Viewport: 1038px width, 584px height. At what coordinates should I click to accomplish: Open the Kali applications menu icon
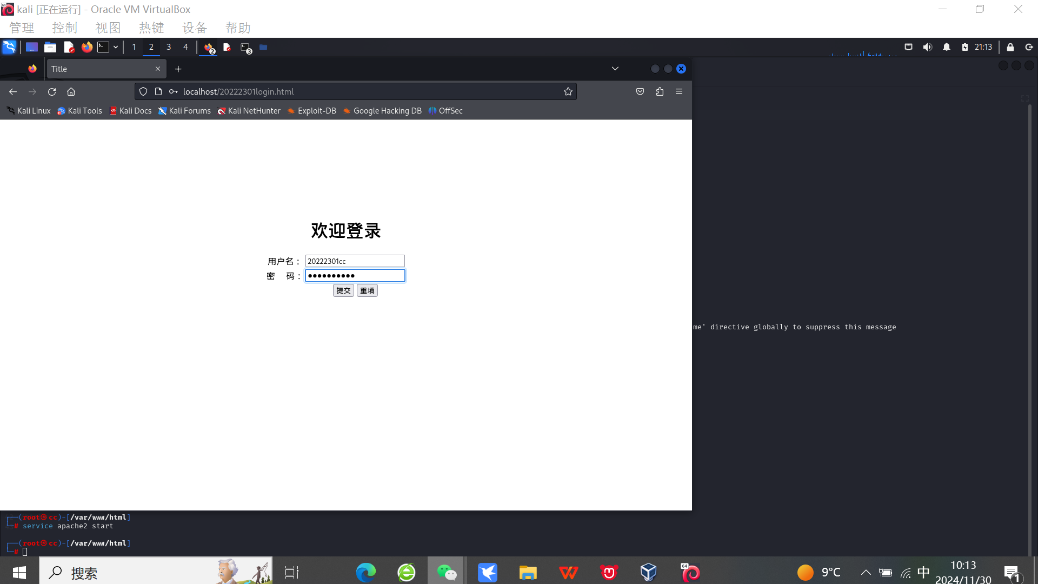[x=9, y=47]
